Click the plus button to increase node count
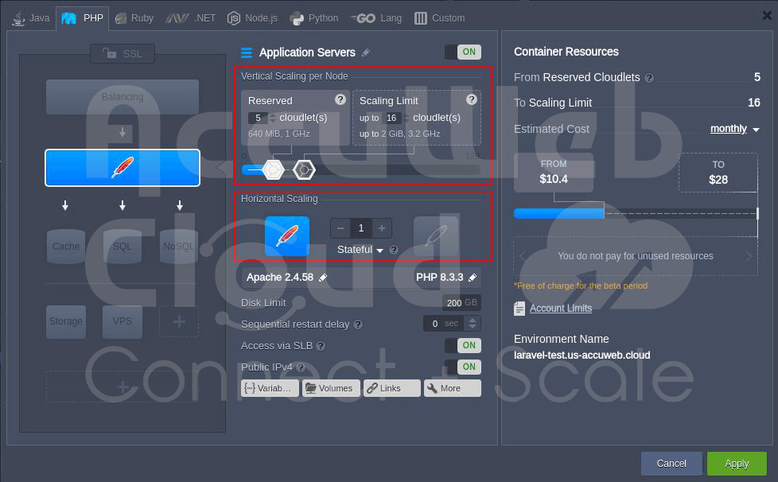 click(382, 228)
